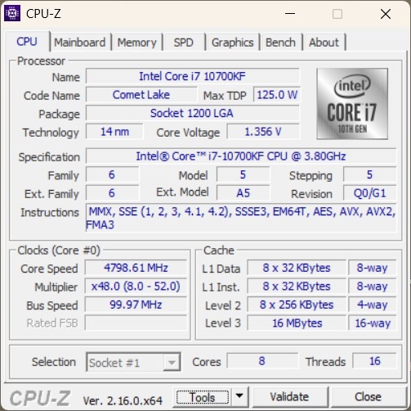Switch to the Mainboard tab
Viewport: 411px width, 411px height.
[x=80, y=43]
